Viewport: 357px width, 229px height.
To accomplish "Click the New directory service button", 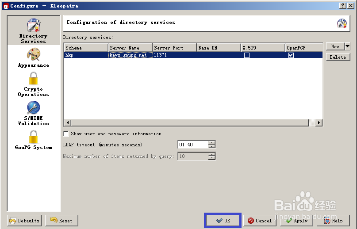I will coord(335,46).
